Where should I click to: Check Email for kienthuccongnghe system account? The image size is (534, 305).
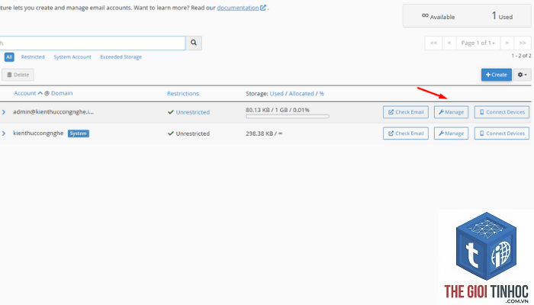[406, 133]
